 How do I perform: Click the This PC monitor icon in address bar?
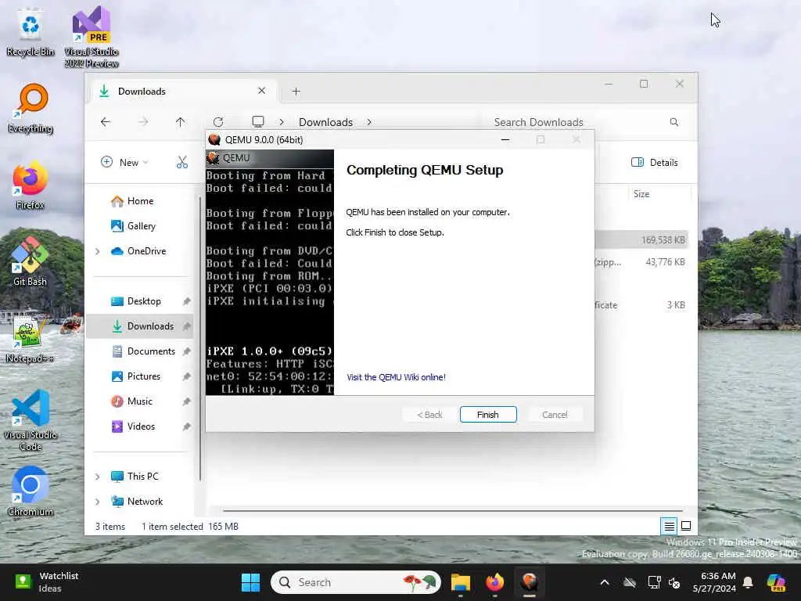[258, 122]
